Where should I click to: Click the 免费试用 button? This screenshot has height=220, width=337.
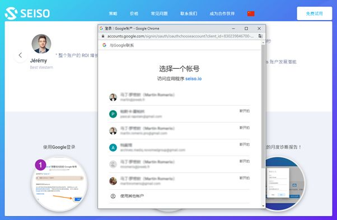tap(314, 13)
